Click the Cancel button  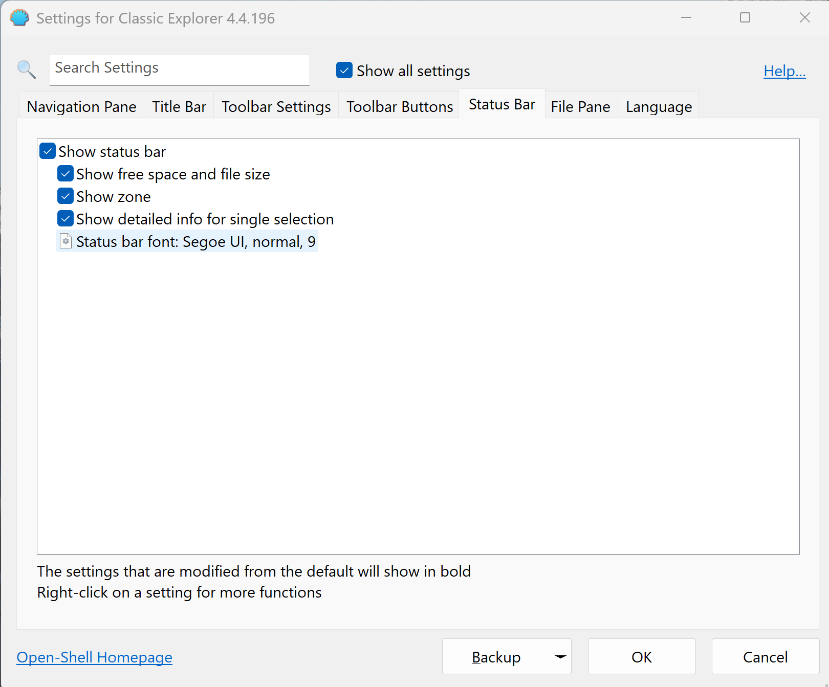(x=766, y=657)
